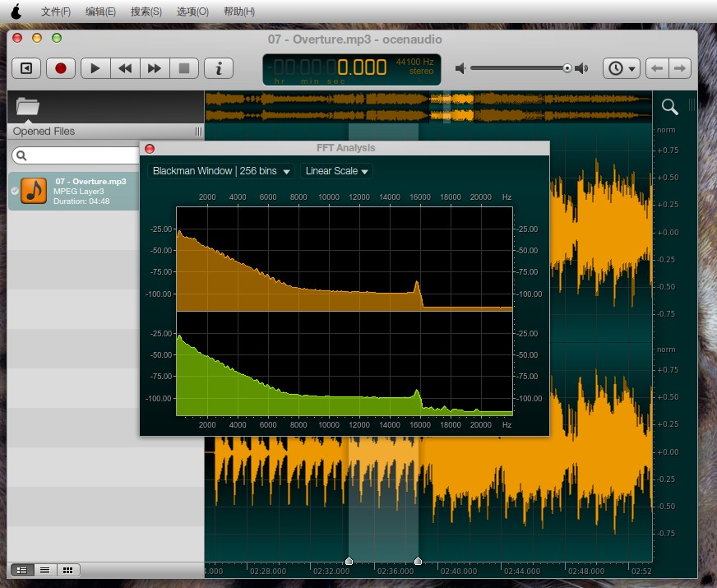Switch to grid view
Screen dimensions: 717x588
(x=68, y=570)
